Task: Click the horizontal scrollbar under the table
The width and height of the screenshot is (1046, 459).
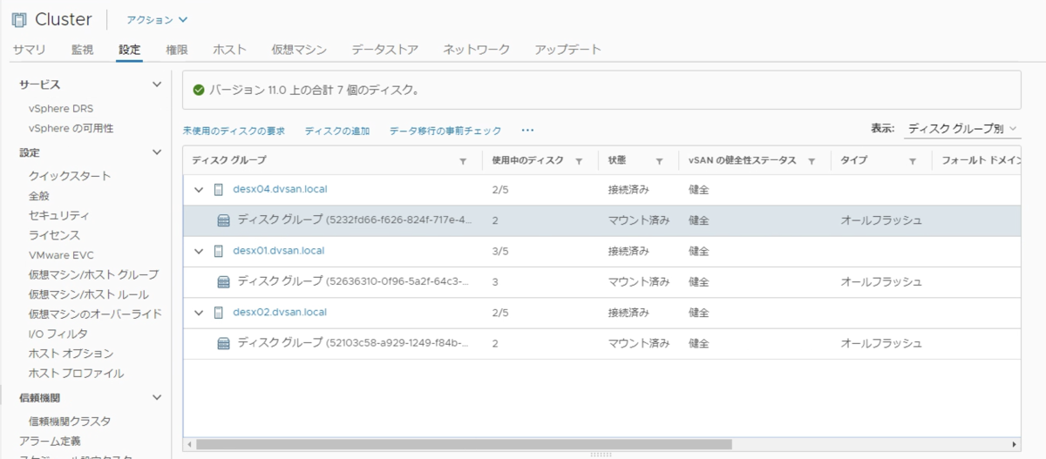Action: (x=464, y=443)
